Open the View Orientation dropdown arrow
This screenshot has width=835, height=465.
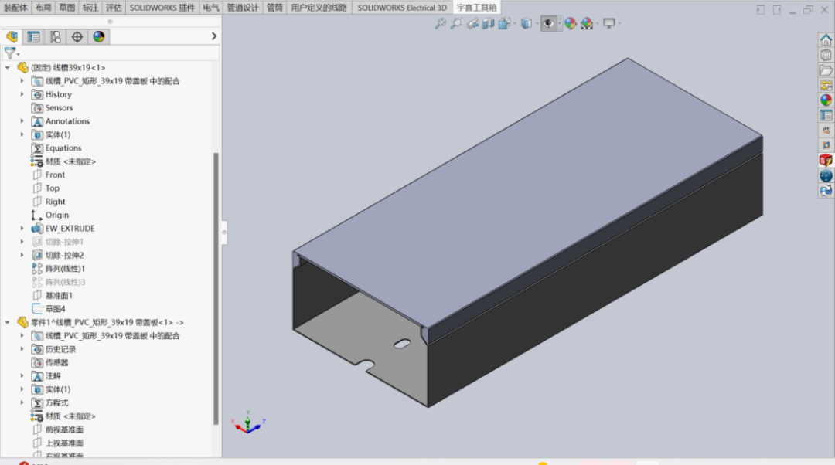pos(515,23)
